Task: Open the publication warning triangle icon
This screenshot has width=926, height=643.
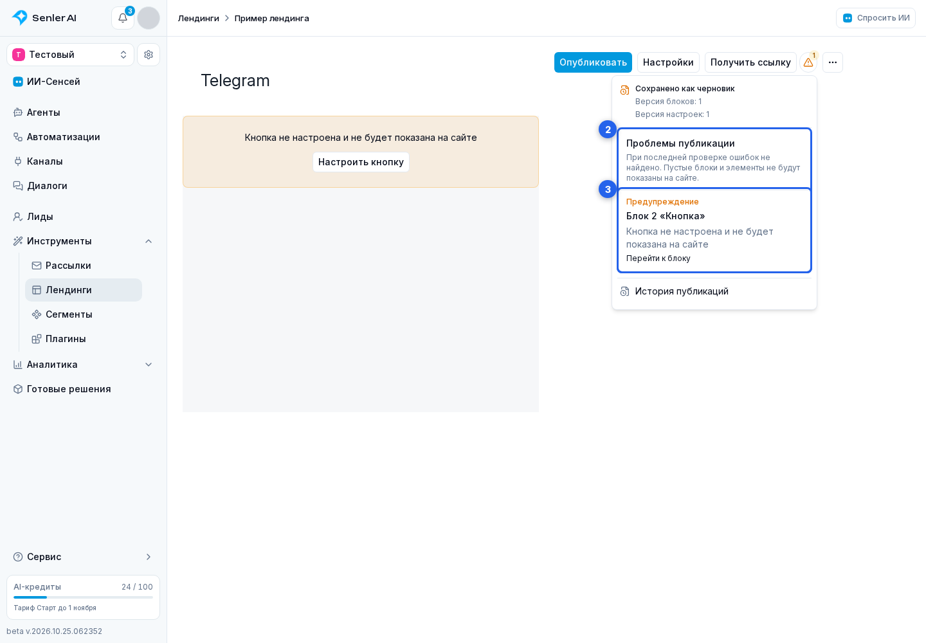Action: click(808, 62)
